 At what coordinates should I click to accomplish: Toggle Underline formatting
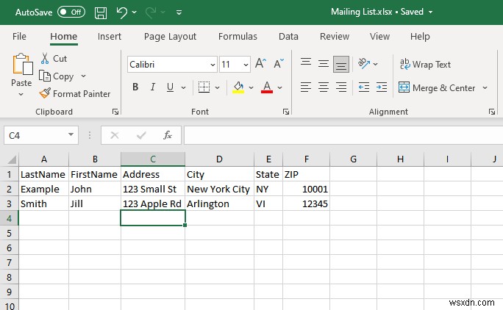(170, 87)
